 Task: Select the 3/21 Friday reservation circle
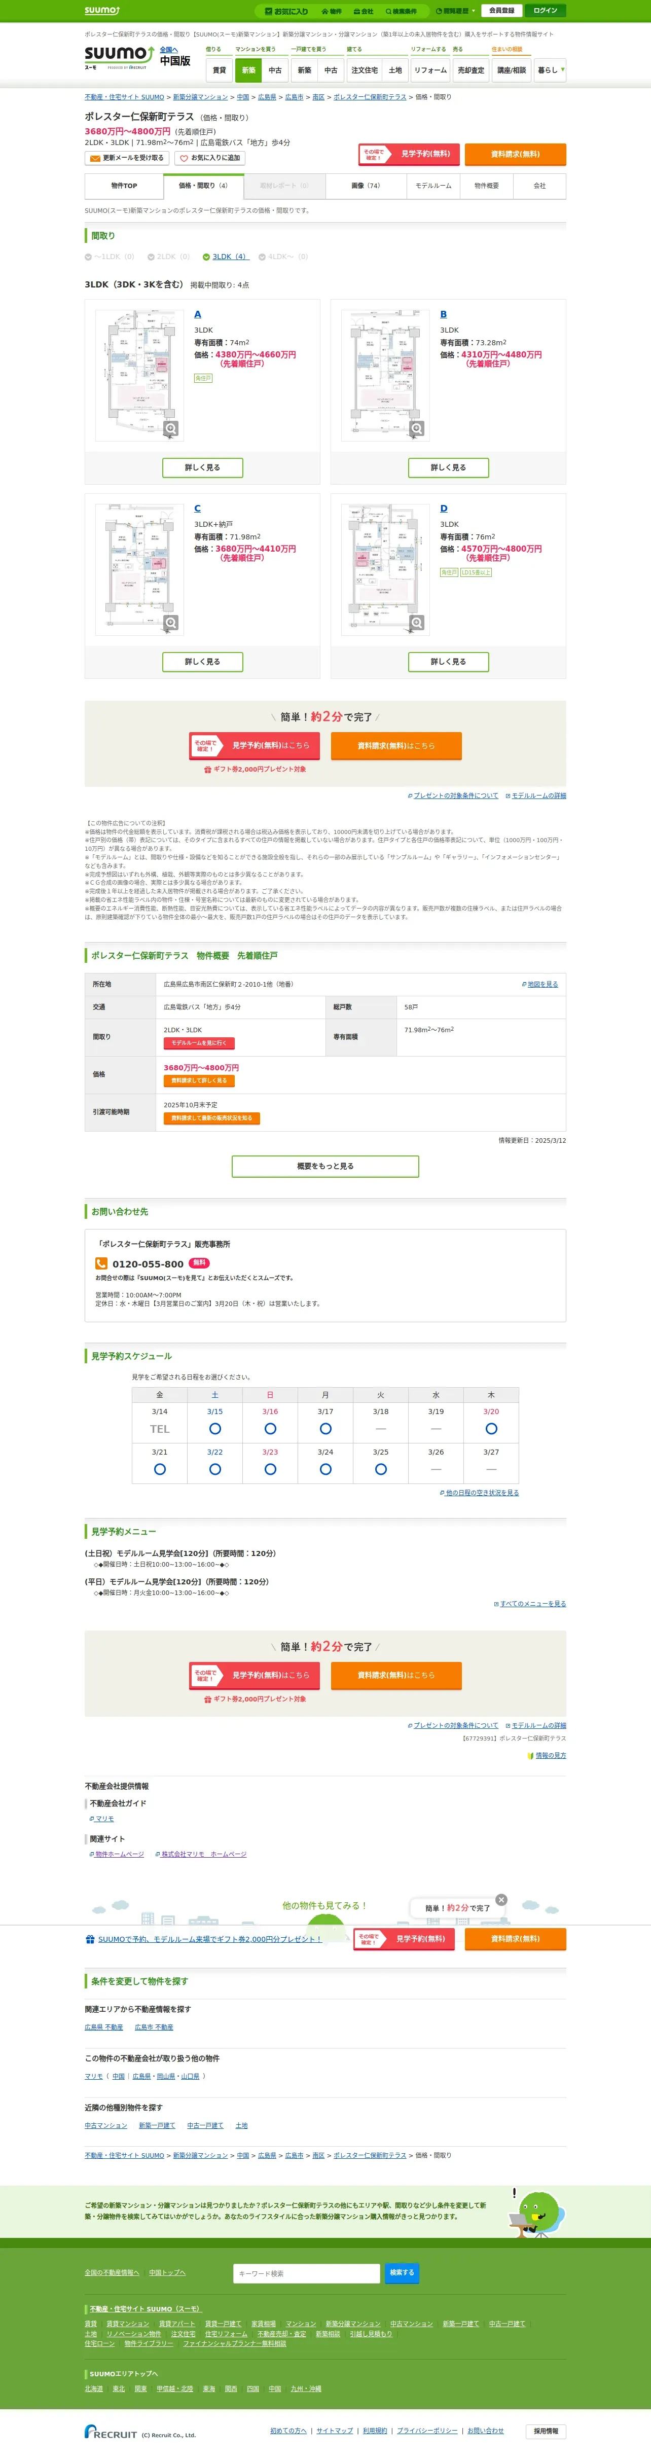(160, 1469)
